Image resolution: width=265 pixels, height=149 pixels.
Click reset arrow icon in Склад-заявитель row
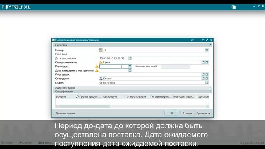click(203, 62)
